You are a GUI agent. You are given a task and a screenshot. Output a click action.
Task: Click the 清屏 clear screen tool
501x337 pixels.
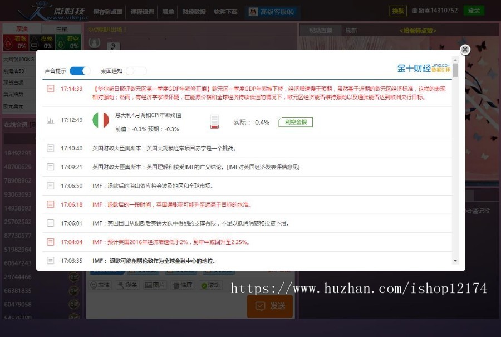(x=183, y=285)
